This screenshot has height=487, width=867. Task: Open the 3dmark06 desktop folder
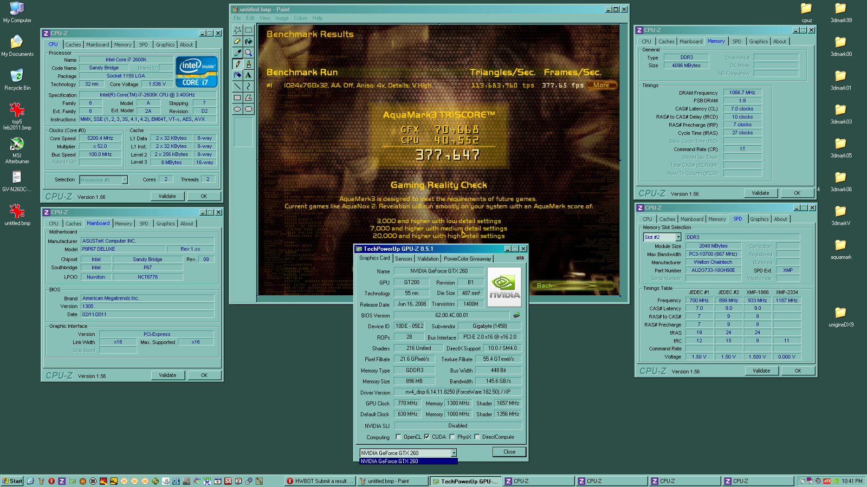pyautogui.click(x=840, y=182)
